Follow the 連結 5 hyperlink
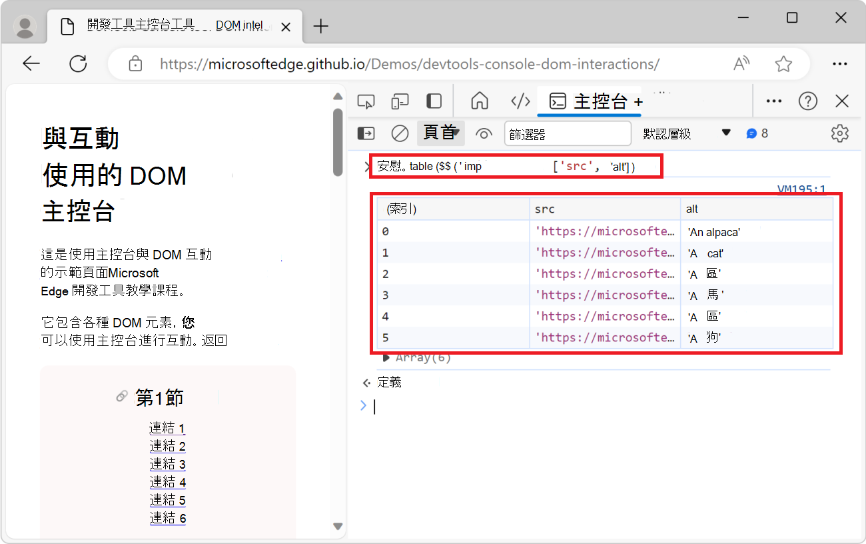 click(x=167, y=499)
